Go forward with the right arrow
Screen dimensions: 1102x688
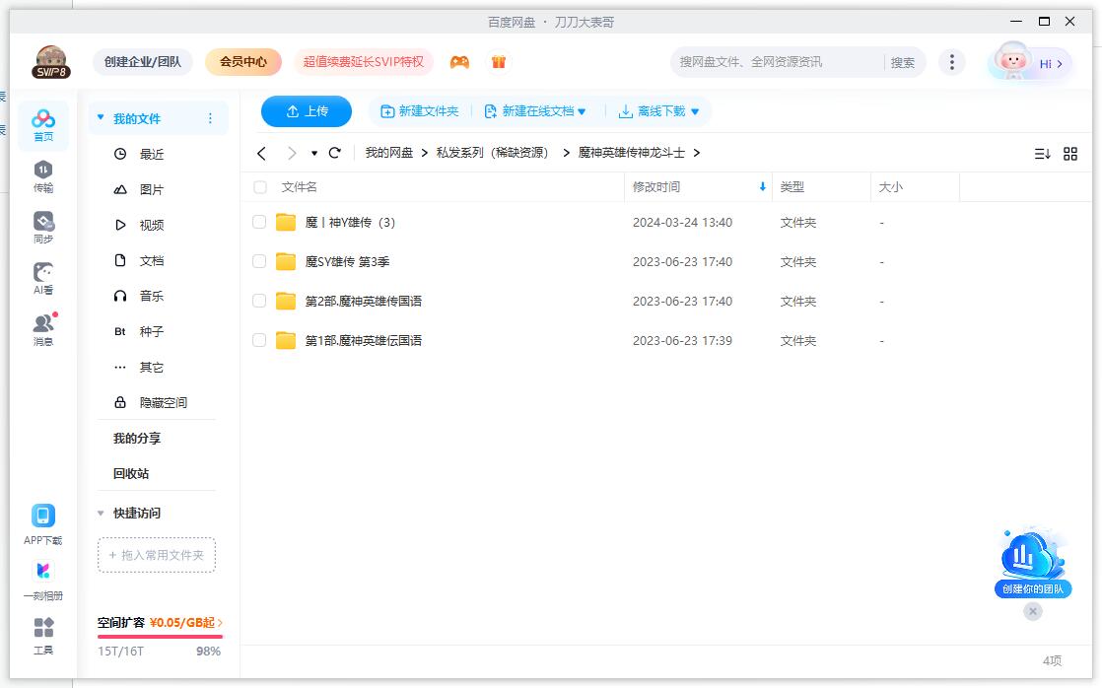pyautogui.click(x=292, y=153)
